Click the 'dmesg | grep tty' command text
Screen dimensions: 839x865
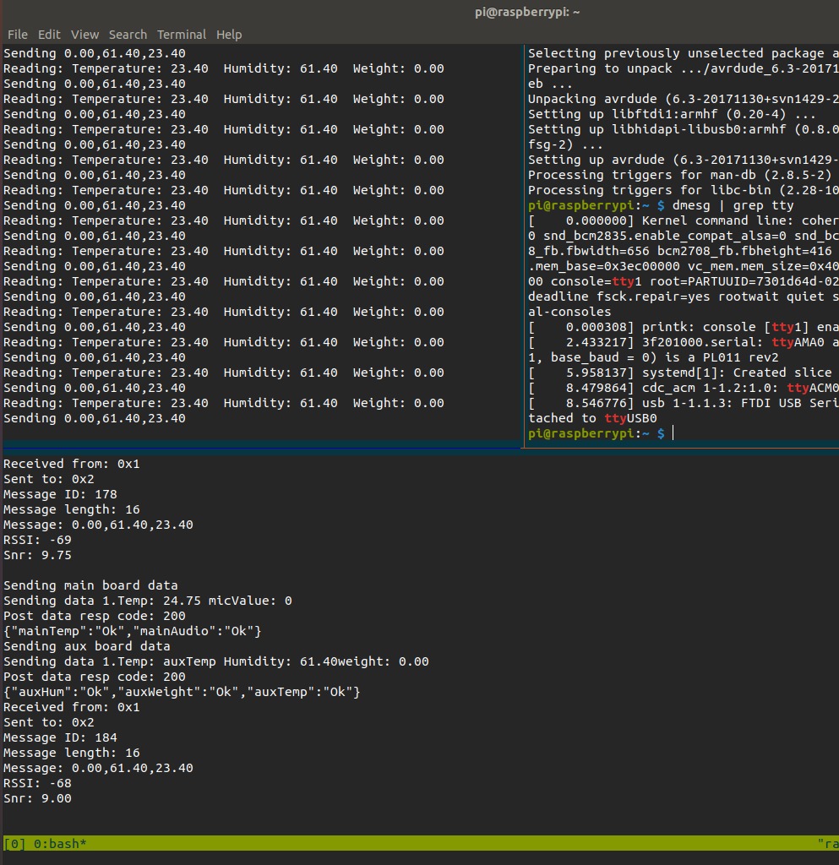tap(733, 205)
